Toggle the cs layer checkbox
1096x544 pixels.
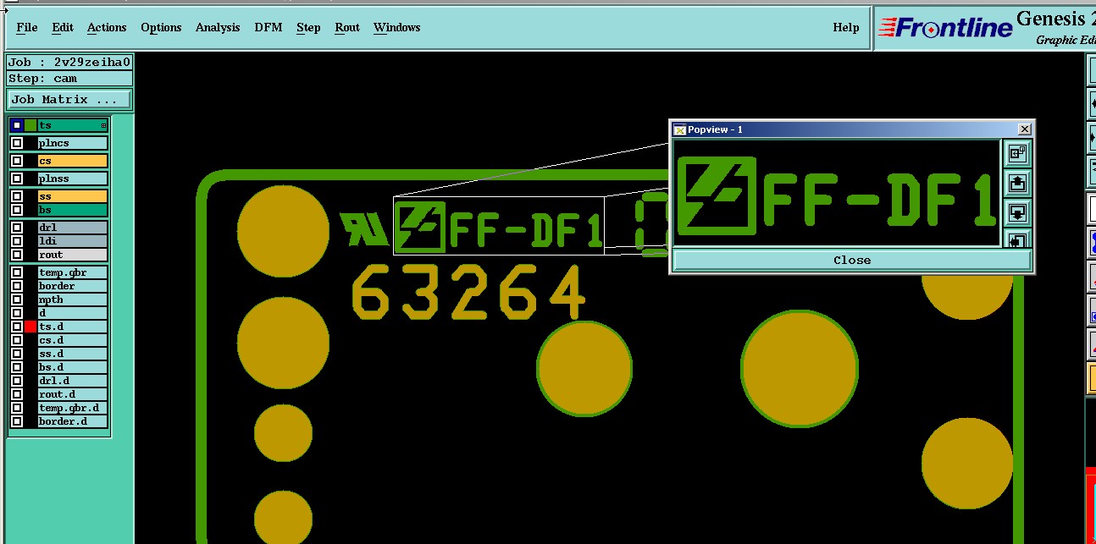pyautogui.click(x=17, y=161)
